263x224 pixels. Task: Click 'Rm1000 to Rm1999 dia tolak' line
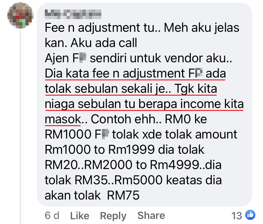[x=125, y=150]
